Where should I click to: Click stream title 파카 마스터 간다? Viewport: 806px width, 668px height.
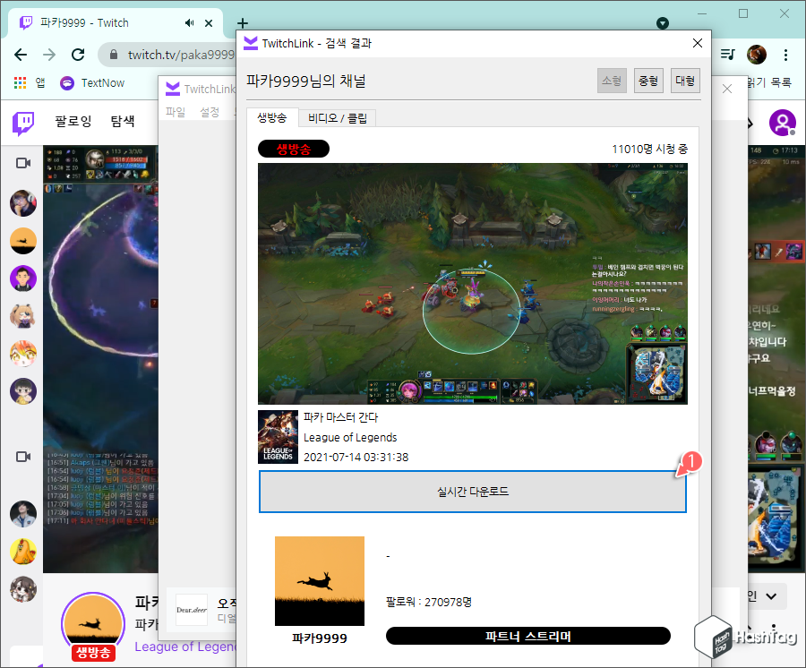click(x=341, y=417)
